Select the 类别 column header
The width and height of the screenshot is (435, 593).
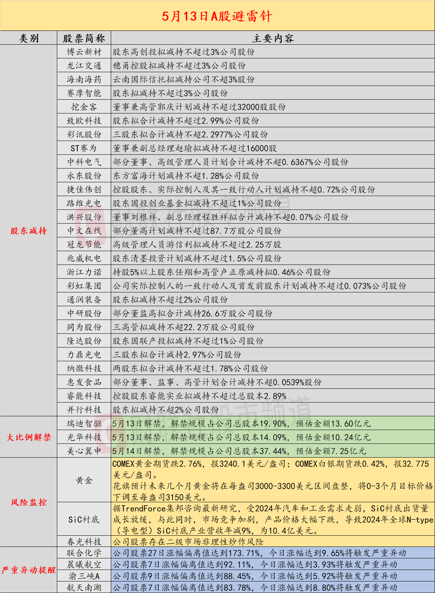(x=29, y=38)
